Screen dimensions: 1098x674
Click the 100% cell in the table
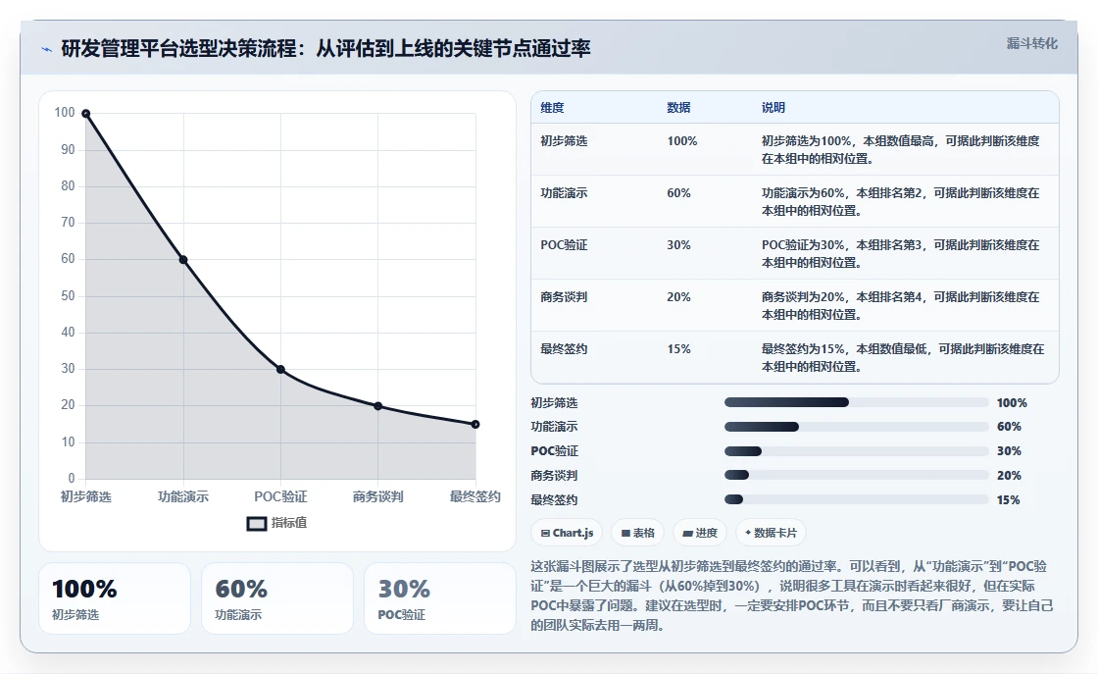pyautogui.click(x=682, y=141)
